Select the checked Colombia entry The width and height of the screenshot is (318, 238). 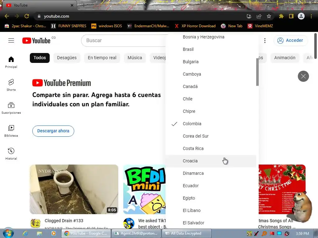211,124
